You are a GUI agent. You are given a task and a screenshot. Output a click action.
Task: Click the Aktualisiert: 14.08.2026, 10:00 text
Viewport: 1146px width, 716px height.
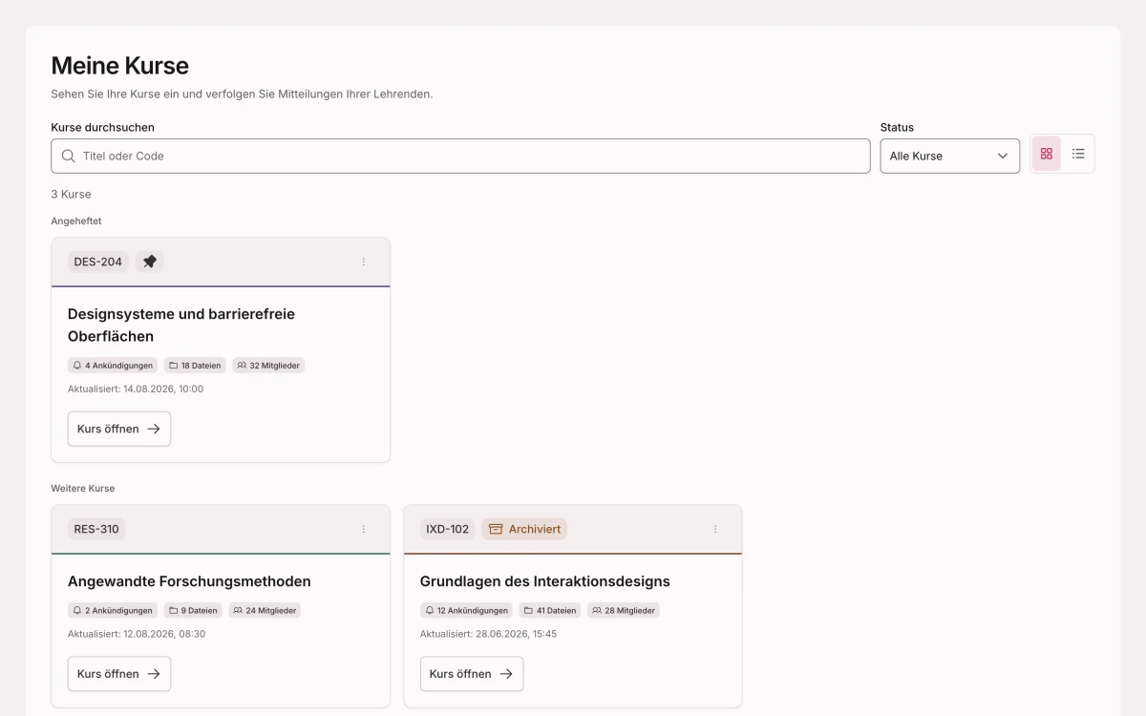tap(136, 390)
